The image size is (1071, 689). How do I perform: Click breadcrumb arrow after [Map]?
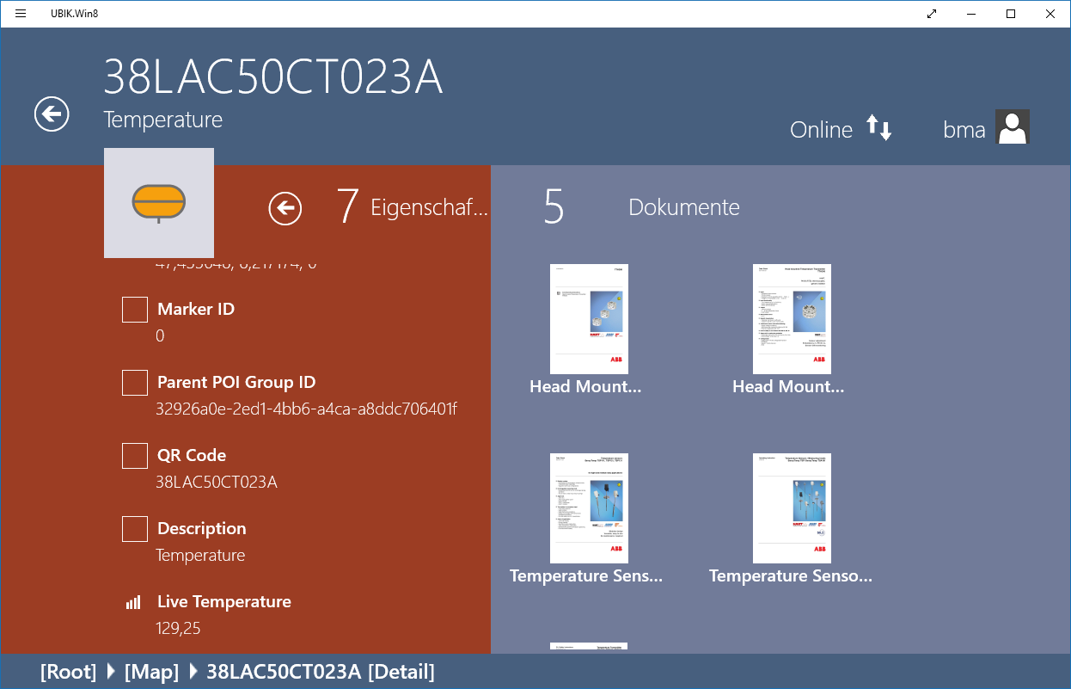(193, 672)
